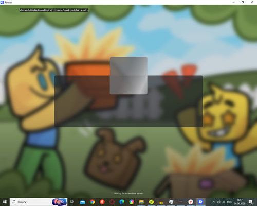This screenshot has height=206, width=257.
Task: Open Yandex Browser from the taskbar
Action: 191,202
